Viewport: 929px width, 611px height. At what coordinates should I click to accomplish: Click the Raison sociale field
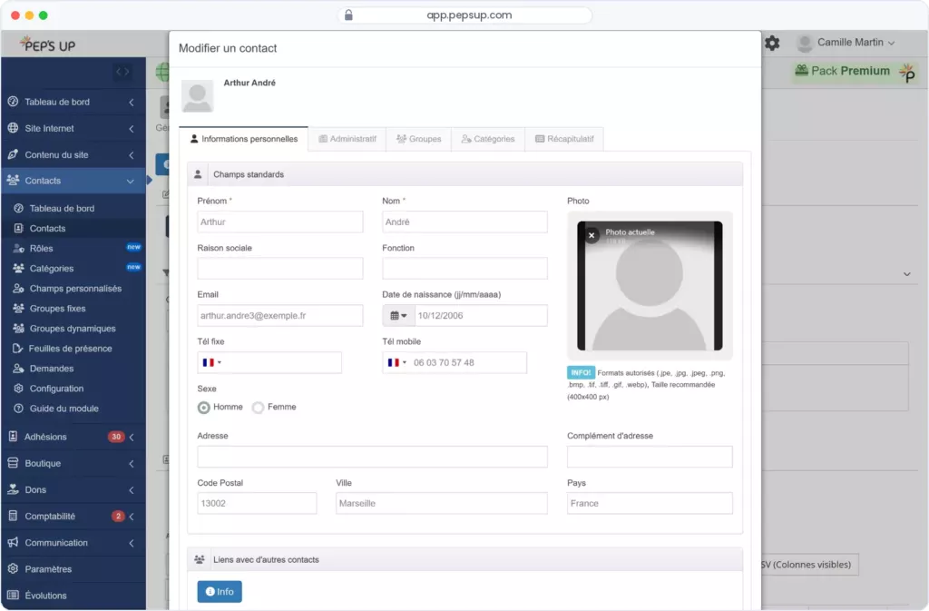279,269
